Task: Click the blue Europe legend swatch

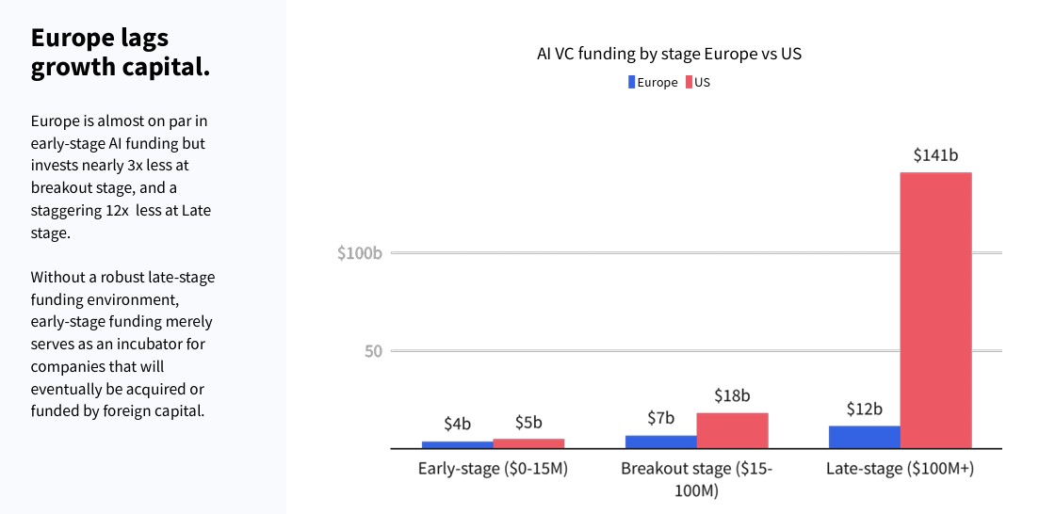Action: click(x=632, y=82)
